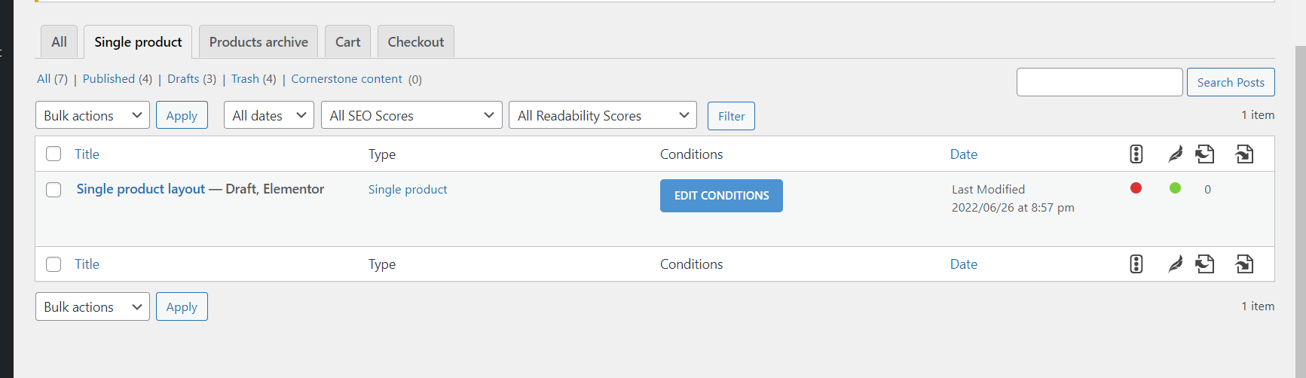Open the All dates filter dropdown

click(x=268, y=115)
